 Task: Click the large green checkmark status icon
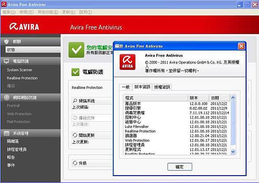76,50
